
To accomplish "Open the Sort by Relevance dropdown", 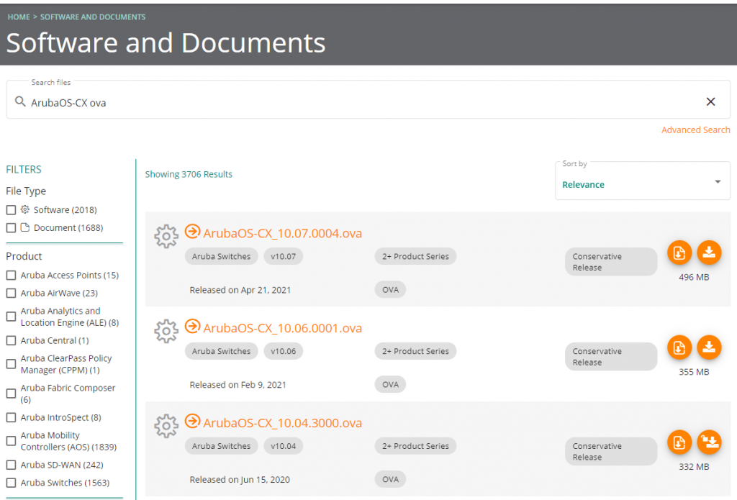I will 643,181.
